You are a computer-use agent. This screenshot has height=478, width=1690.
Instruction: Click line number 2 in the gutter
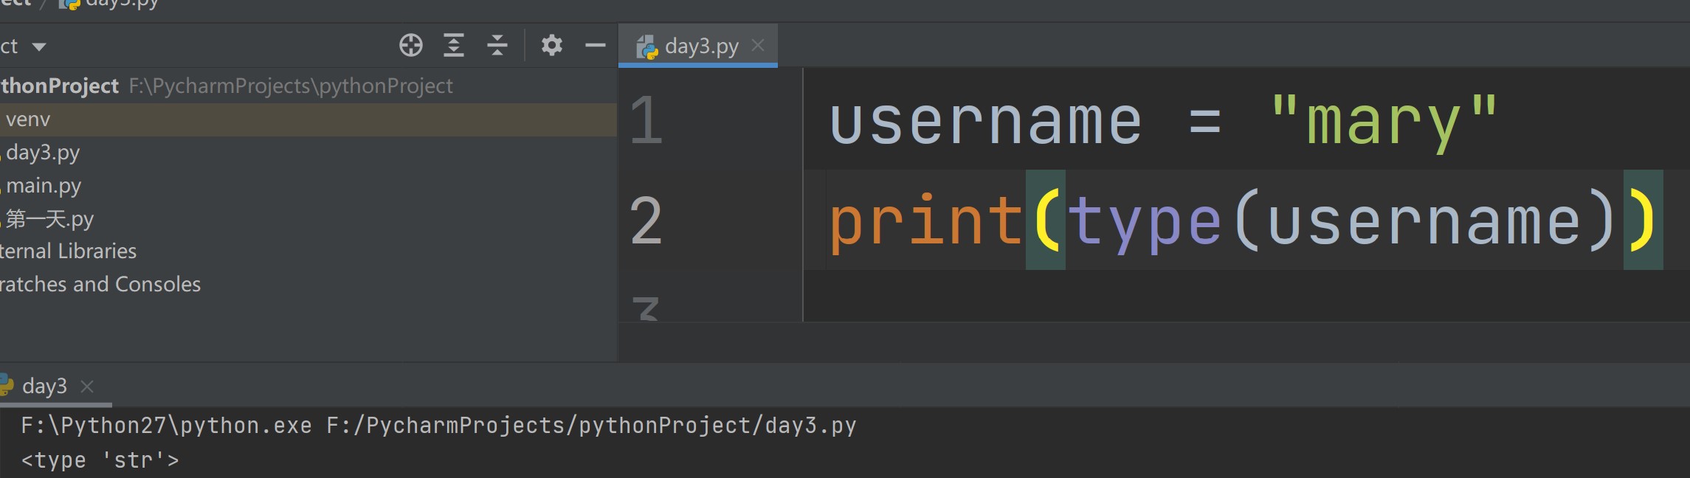point(646,221)
